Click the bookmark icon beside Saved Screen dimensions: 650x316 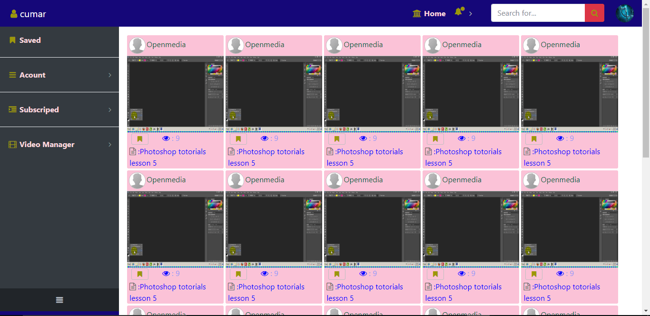(12, 40)
